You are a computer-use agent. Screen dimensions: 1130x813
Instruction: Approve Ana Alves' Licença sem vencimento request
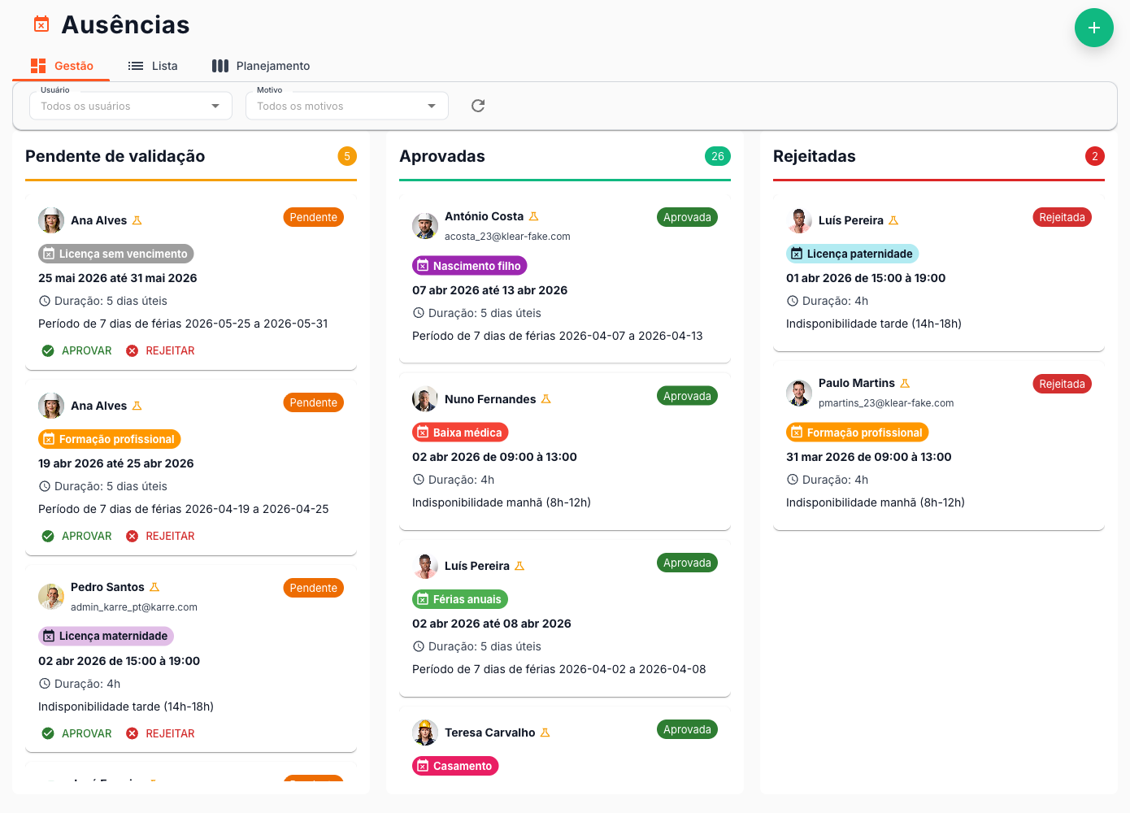(77, 350)
